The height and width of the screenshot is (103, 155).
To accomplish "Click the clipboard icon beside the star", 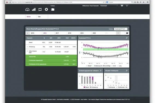I will point(138,2).
